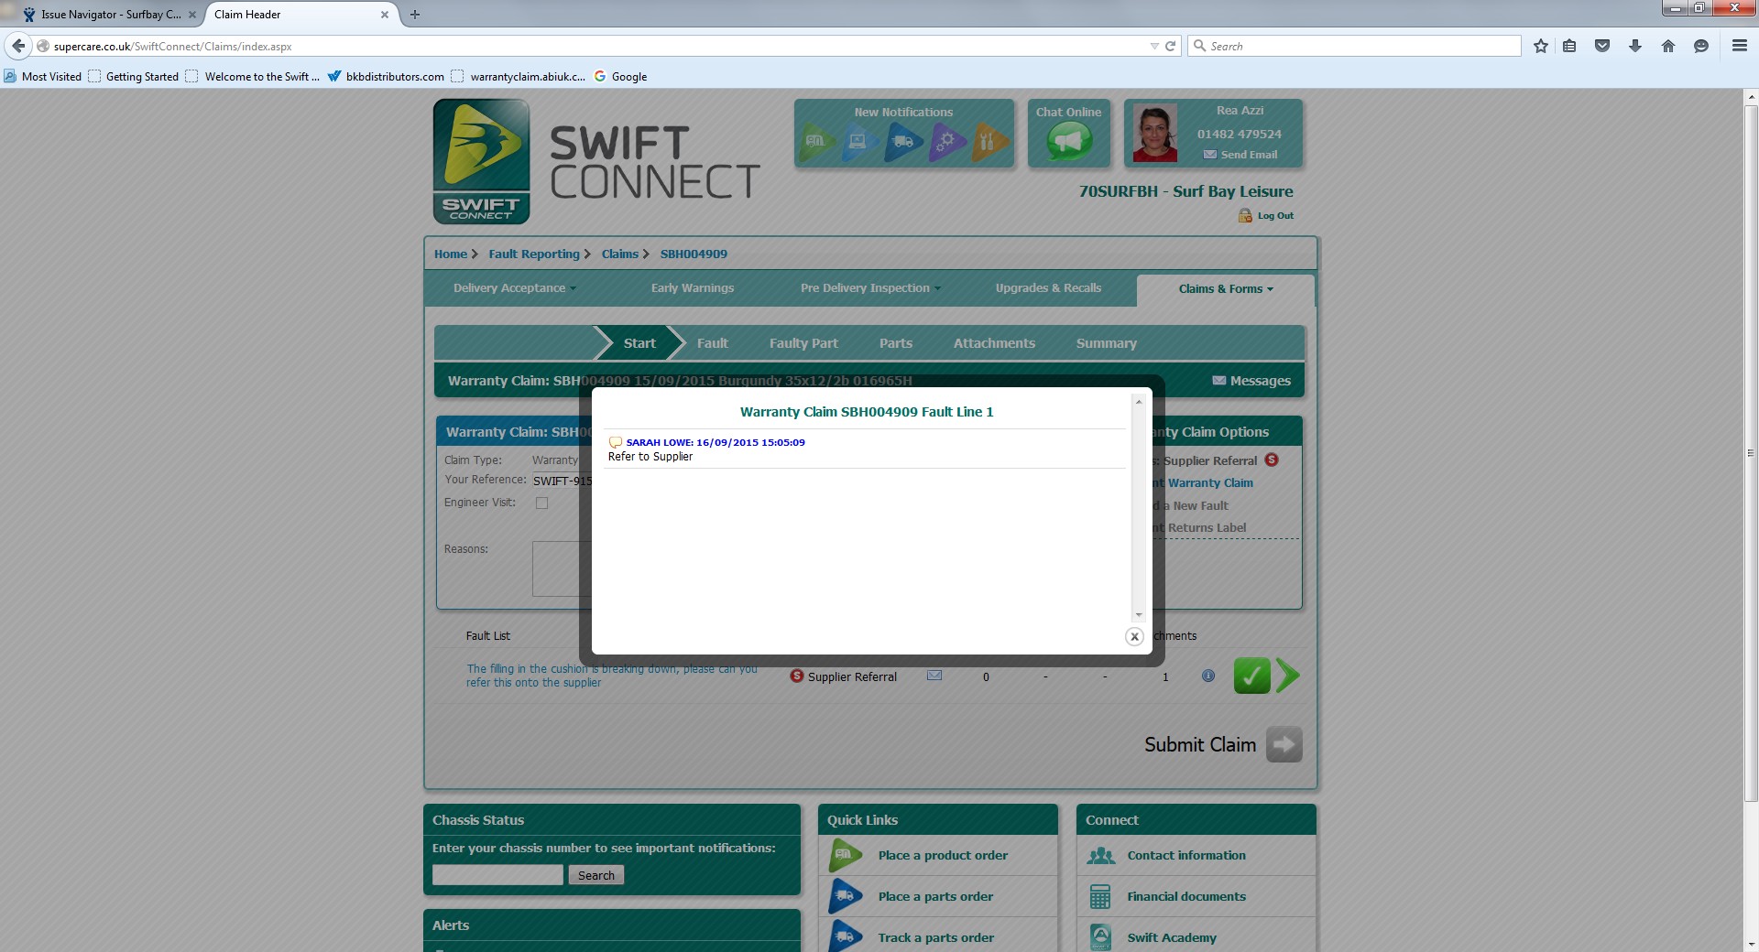Open the gear settings notification icon

coord(947,142)
